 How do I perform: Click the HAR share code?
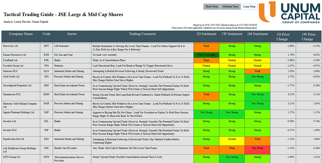pyautogui.click(x=46, y=104)
